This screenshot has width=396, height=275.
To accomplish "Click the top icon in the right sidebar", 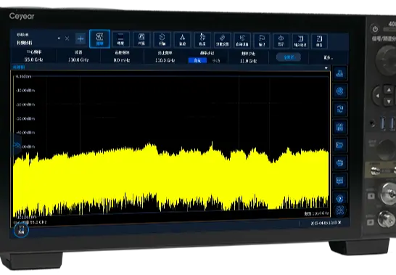I will click(x=340, y=73).
